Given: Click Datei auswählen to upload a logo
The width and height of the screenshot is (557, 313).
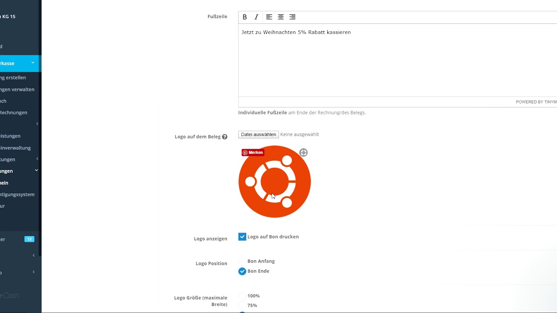Looking at the screenshot, I should click(x=258, y=134).
